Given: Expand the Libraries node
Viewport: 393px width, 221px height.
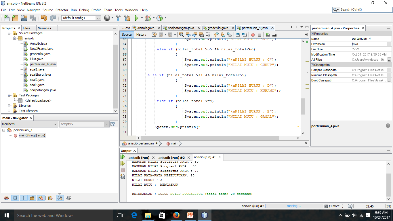Looking at the screenshot, I should click(x=9, y=106).
